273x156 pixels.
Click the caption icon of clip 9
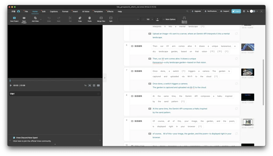click(150, 134)
